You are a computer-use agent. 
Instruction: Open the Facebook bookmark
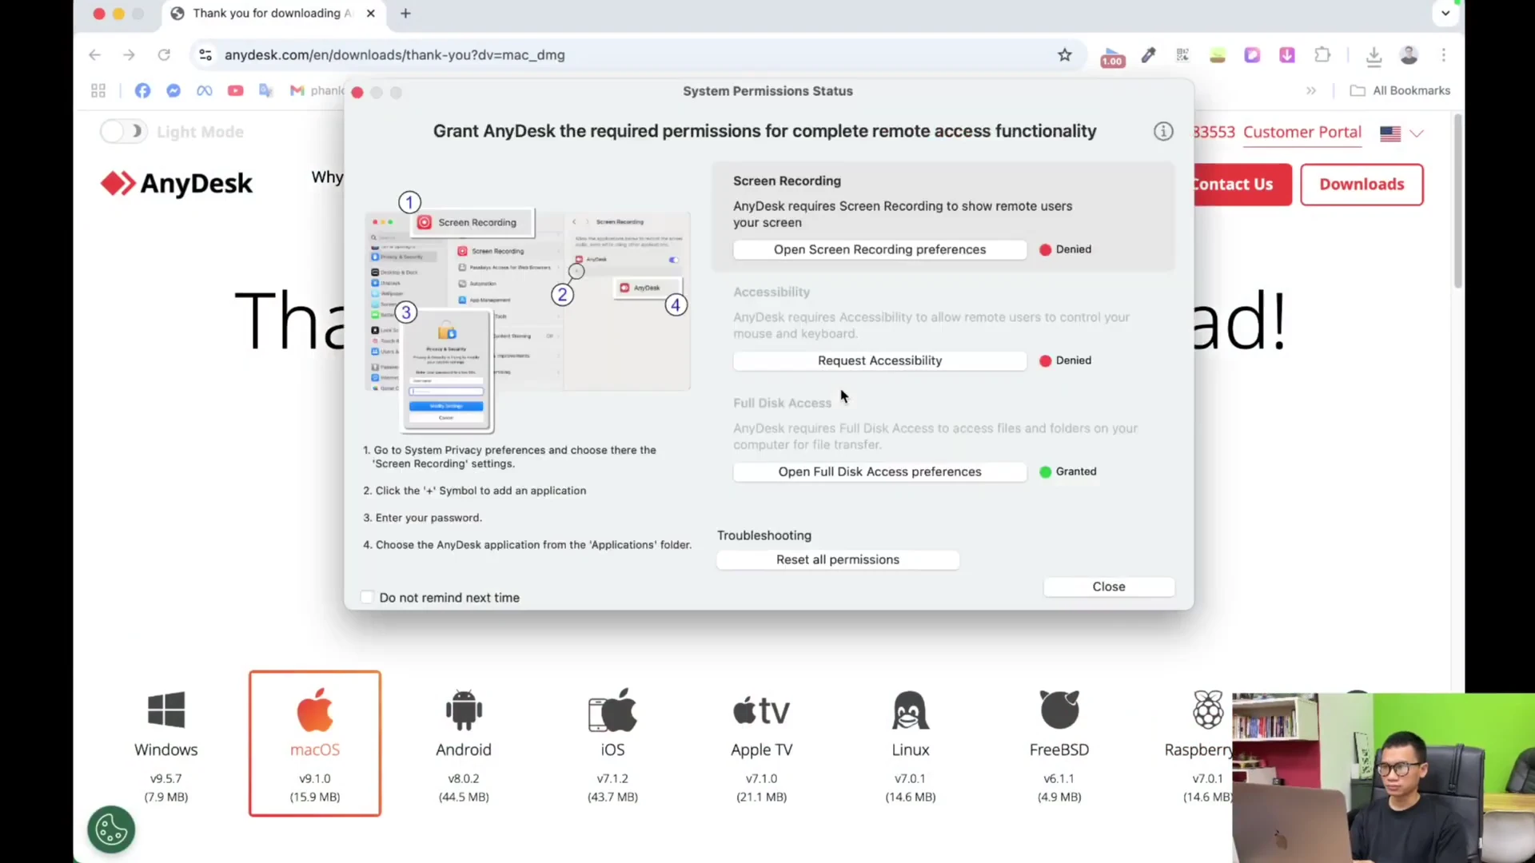click(142, 91)
